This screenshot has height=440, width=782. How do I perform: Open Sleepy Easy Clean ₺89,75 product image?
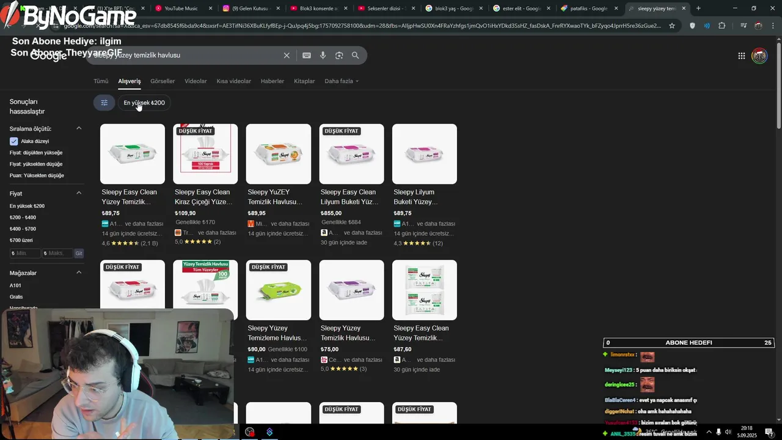point(133,154)
